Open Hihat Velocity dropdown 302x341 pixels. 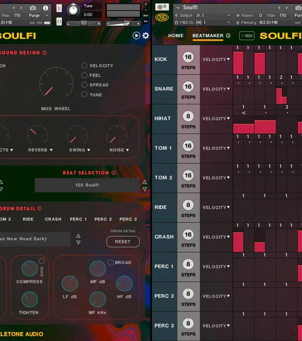click(x=216, y=118)
